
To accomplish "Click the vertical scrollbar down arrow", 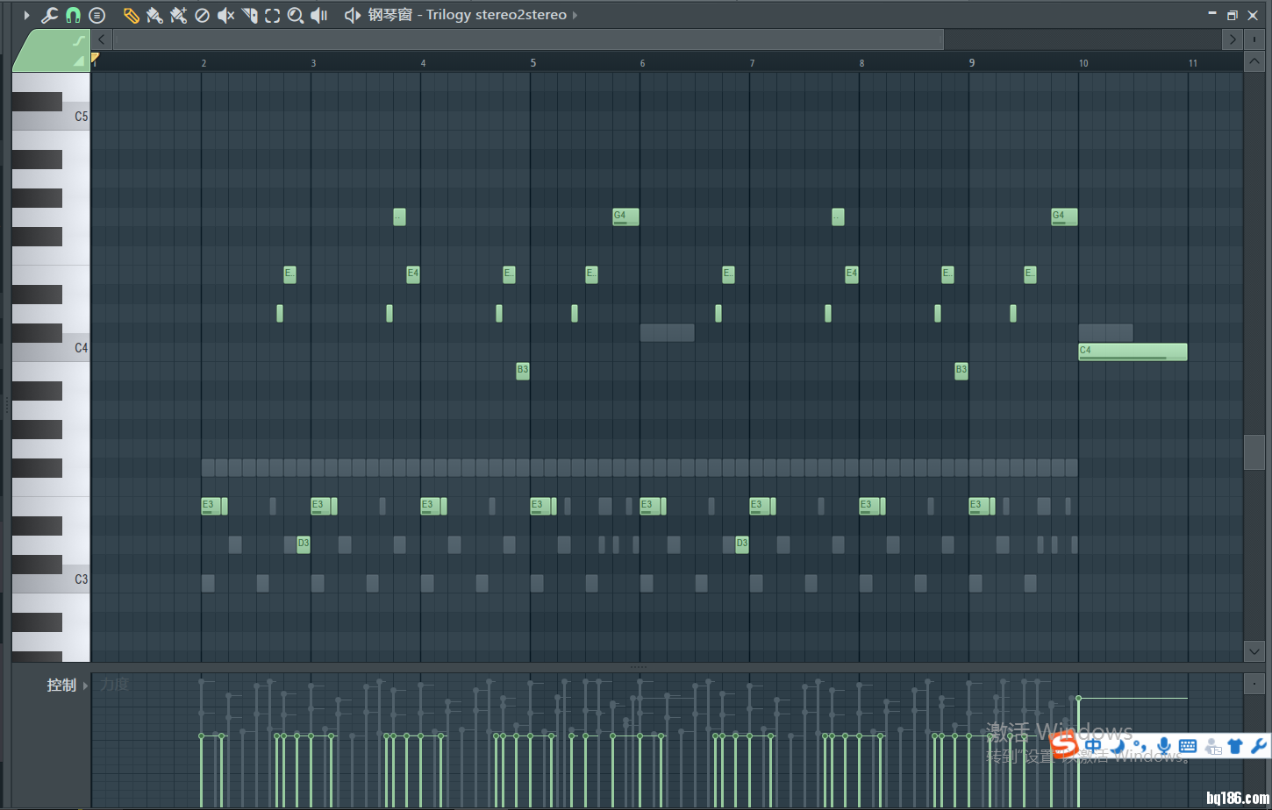I will coord(1254,650).
